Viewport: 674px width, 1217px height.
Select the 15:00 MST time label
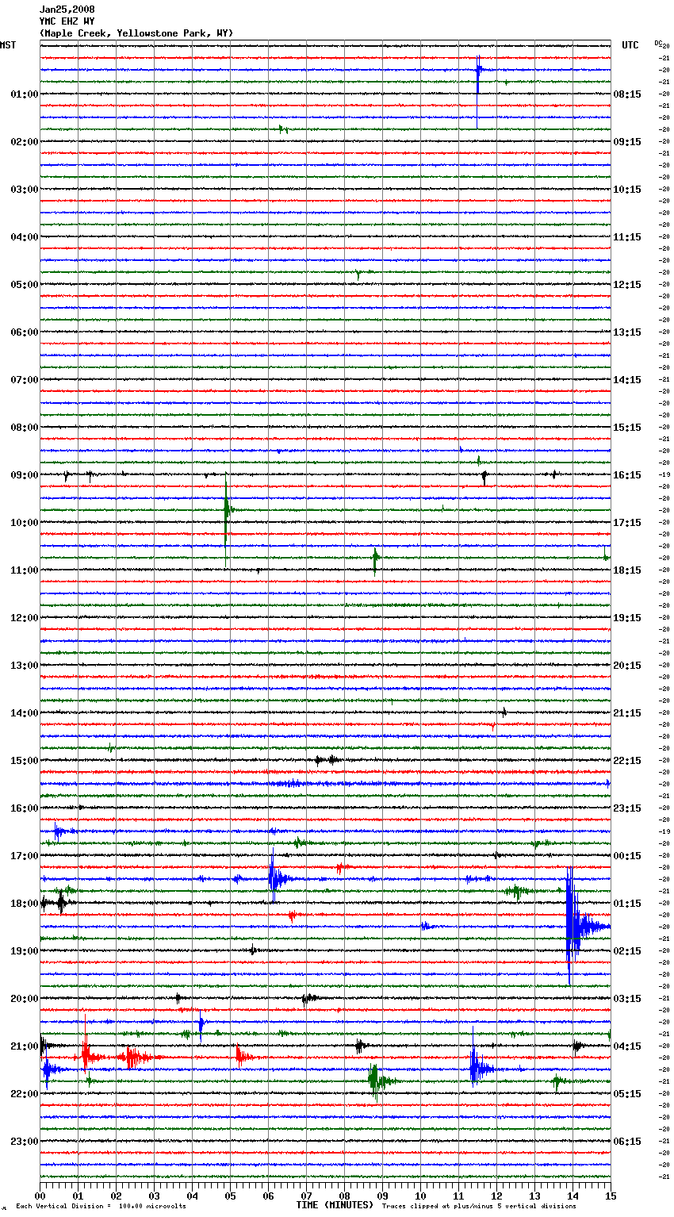pos(25,761)
